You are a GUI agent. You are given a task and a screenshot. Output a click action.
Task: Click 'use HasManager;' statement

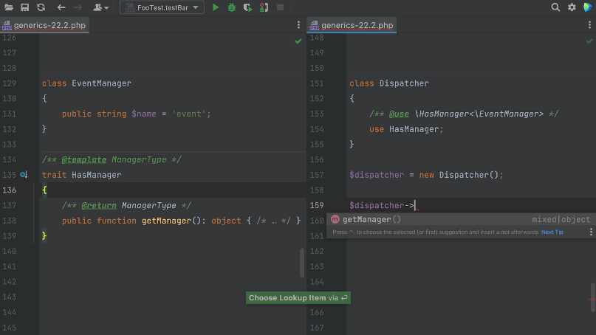pyautogui.click(x=406, y=129)
